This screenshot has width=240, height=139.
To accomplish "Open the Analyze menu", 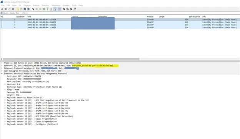I will point(36,5).
